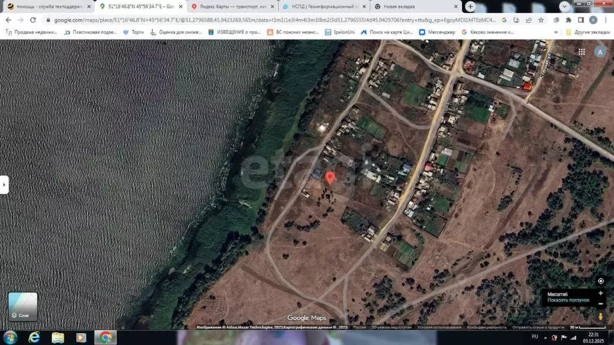The image size is (614, 345).
Task: Click the red location pin on map
Action: coord(330,178)
